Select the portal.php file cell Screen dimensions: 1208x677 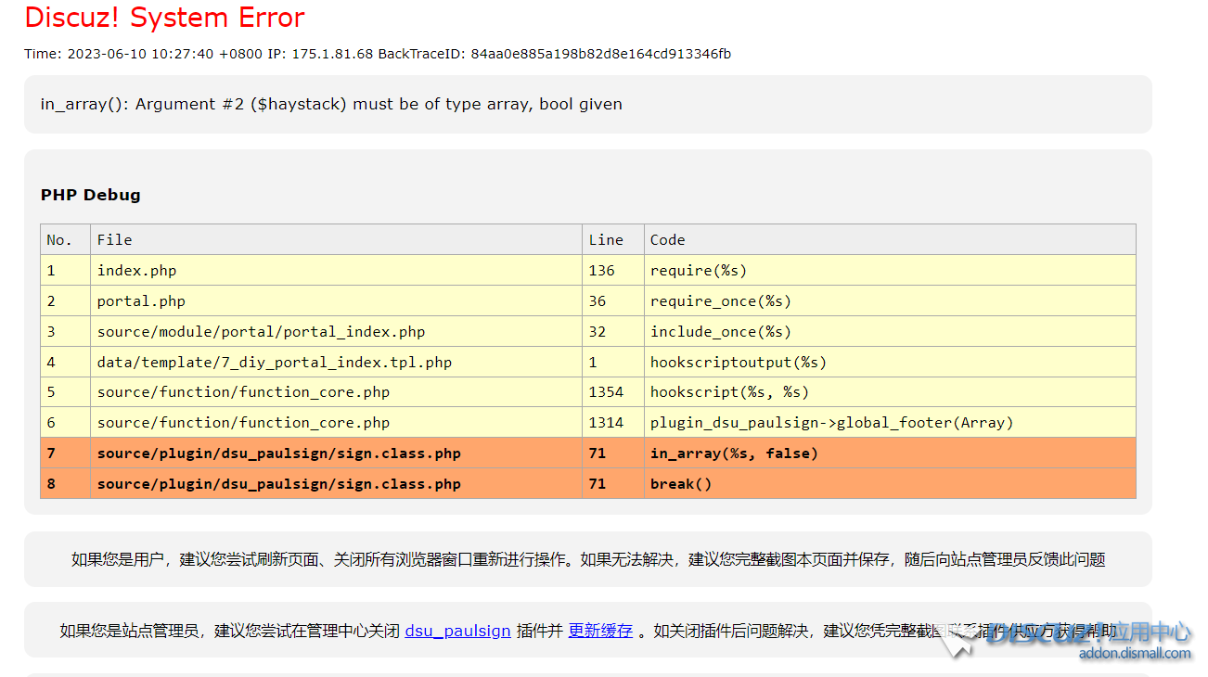[x=141, y=301]
